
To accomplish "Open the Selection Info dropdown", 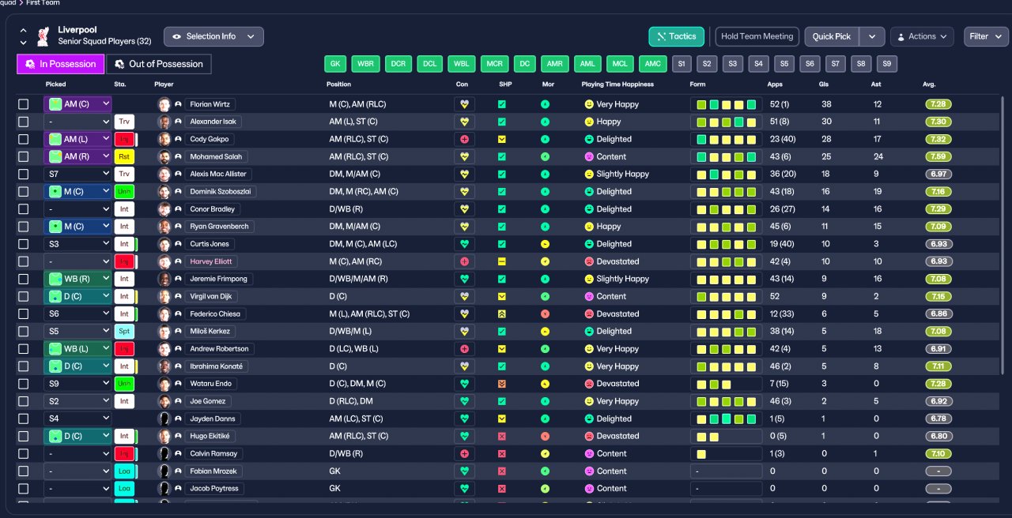I will pyautogui.click(x=213, y=36).
